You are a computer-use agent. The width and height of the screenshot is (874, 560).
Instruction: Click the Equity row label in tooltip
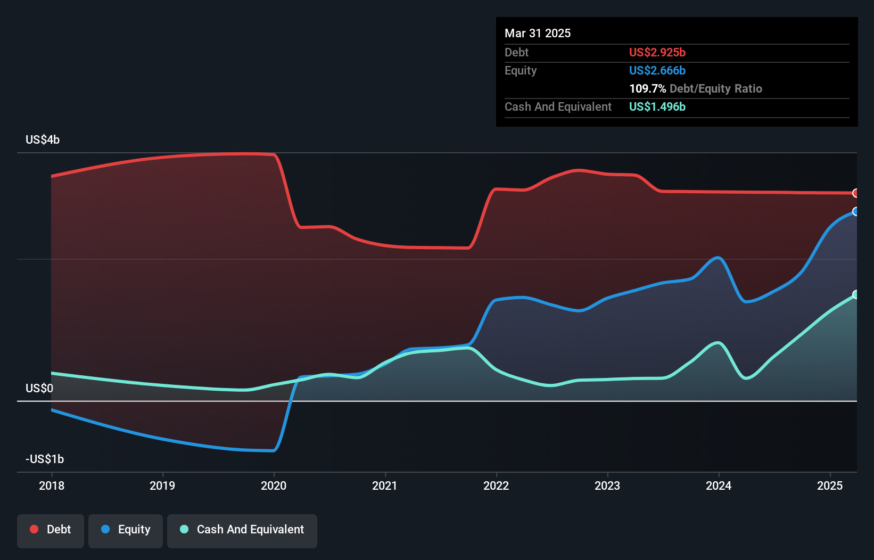[521, 71]
